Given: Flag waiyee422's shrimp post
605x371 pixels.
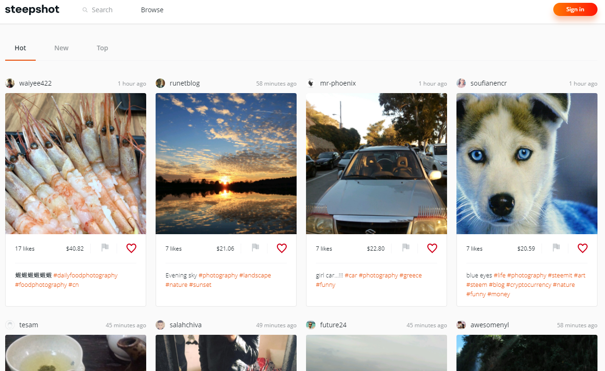Looking at the screenshot, I should click(x=105, y=247).
